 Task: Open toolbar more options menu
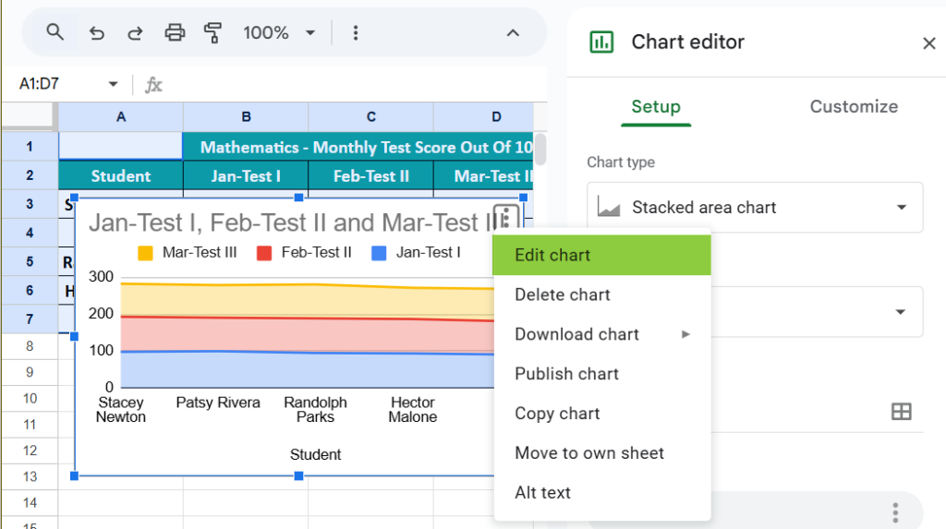coord(356,32)
